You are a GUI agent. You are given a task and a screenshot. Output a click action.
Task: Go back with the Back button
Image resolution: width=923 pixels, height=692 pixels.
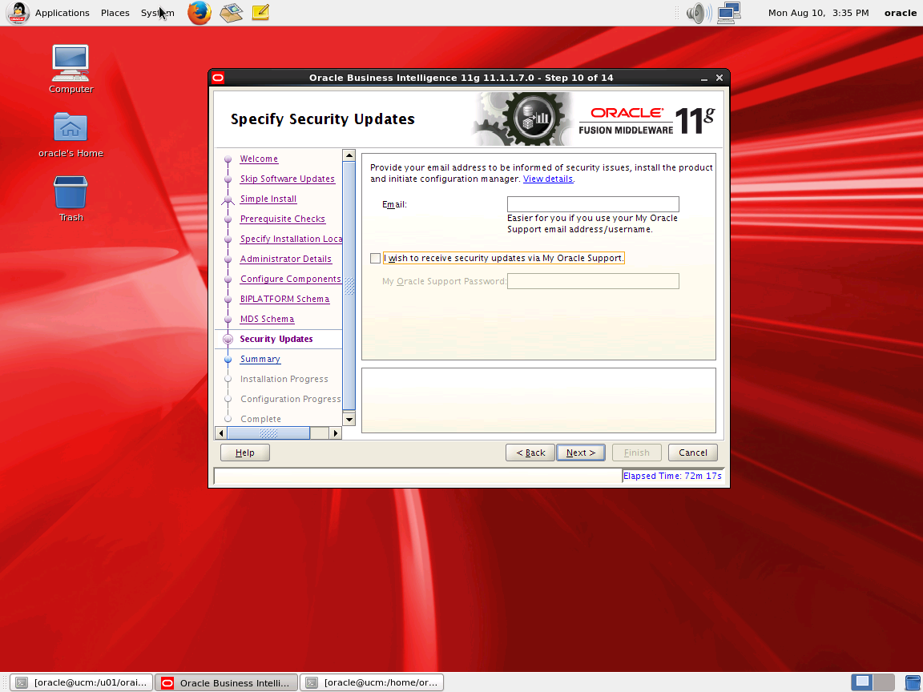point(530,453)
